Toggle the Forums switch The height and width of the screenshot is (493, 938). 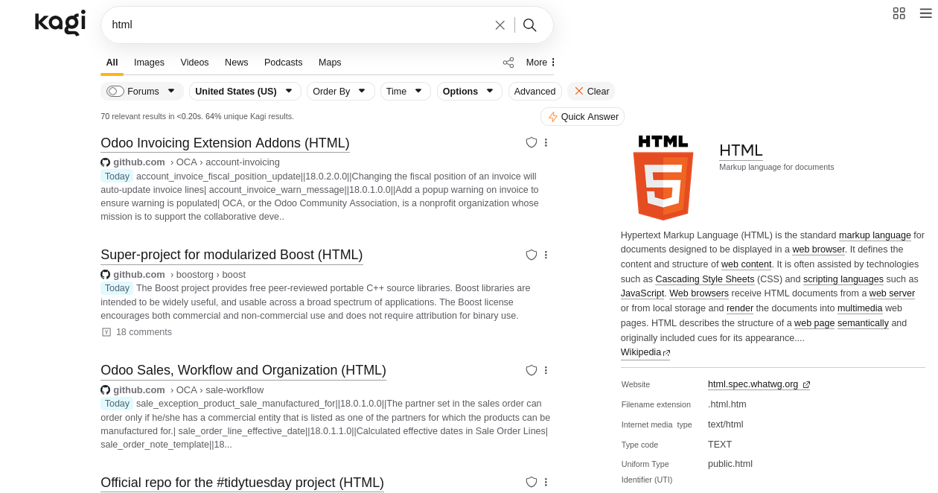pyautogui.click(x=115, y=92)
